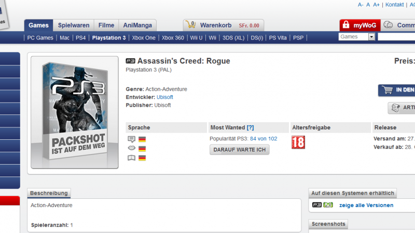Select PSP in platform bar
The height and width of the screenshot is (233, 415).
click(x=298, y=38)
